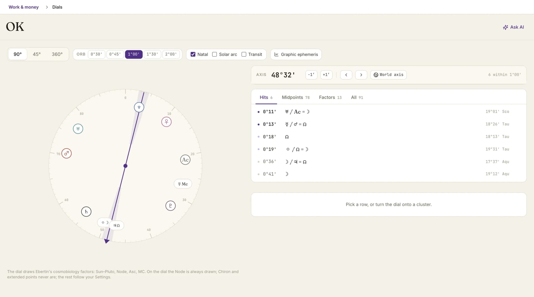Step to the next axis cluster
534x297 pixels.
click(361, 75)
